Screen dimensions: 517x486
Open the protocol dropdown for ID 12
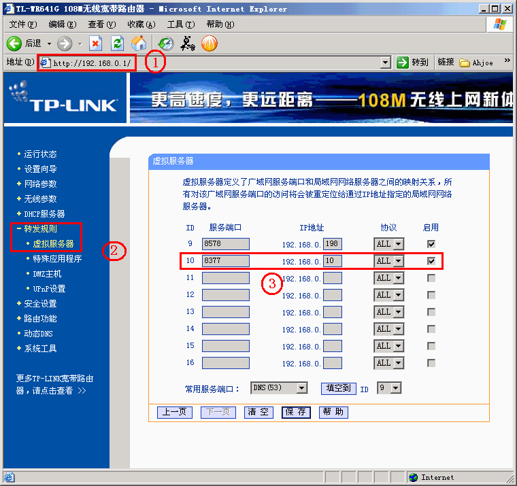[x=388, y=295]
